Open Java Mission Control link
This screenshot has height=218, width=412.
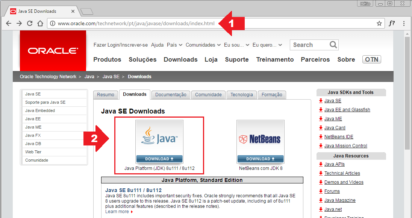click(345, 146)
